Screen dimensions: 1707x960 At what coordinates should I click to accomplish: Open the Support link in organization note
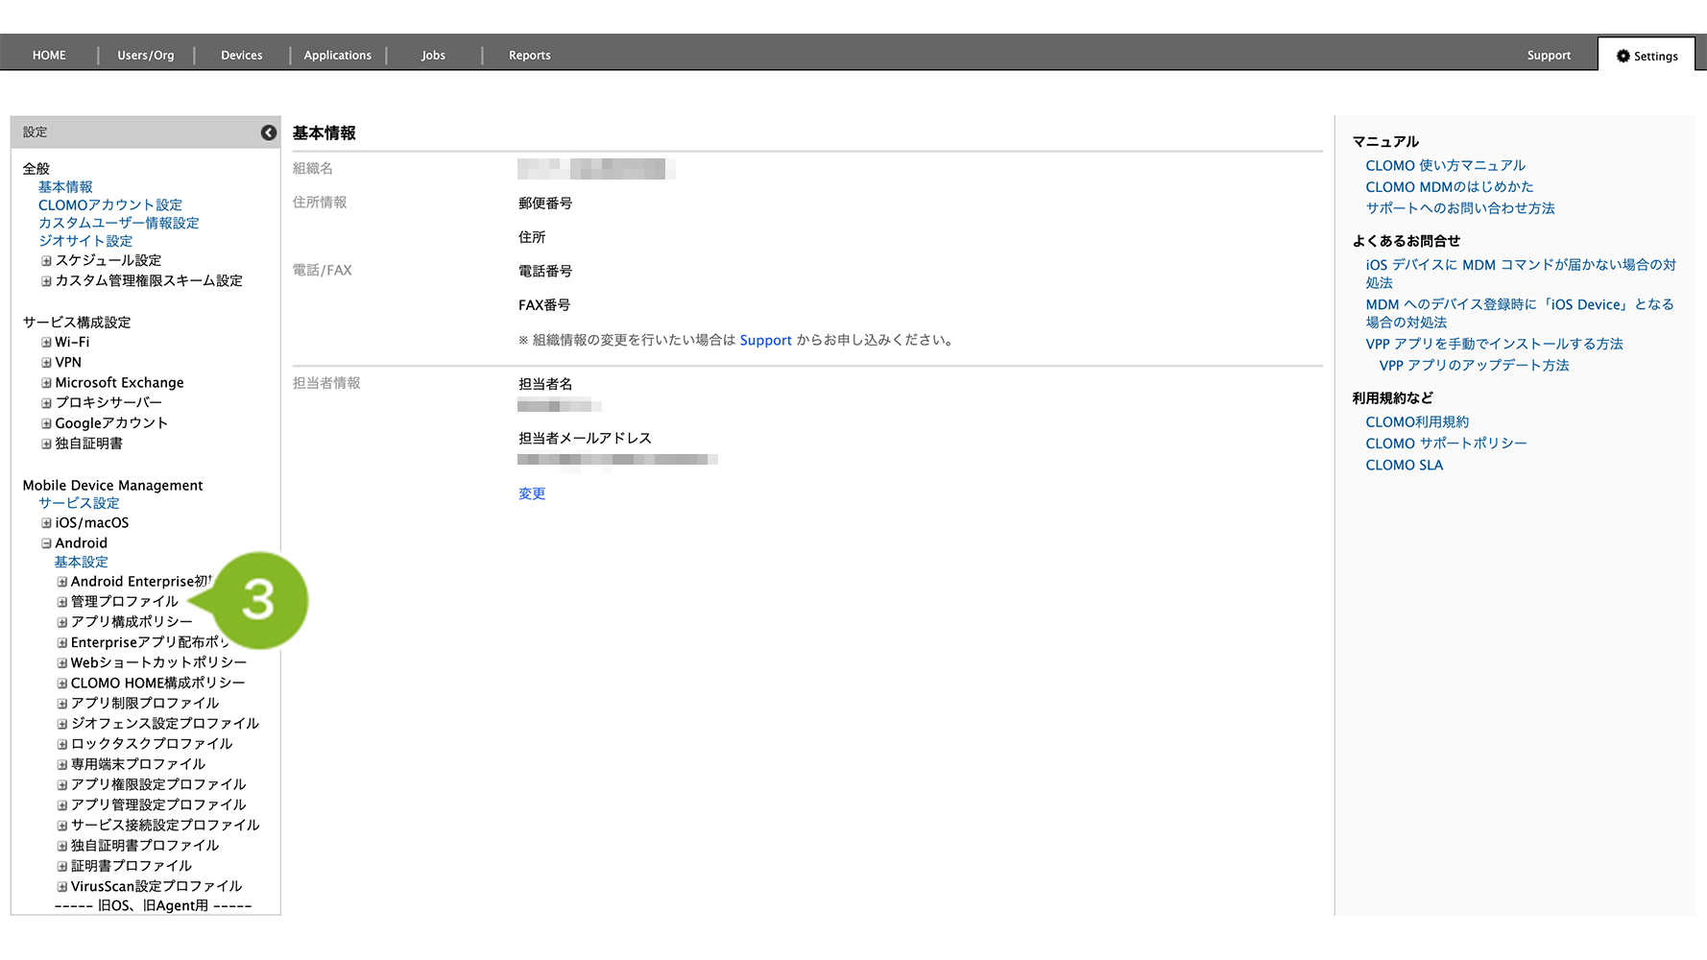765,341
